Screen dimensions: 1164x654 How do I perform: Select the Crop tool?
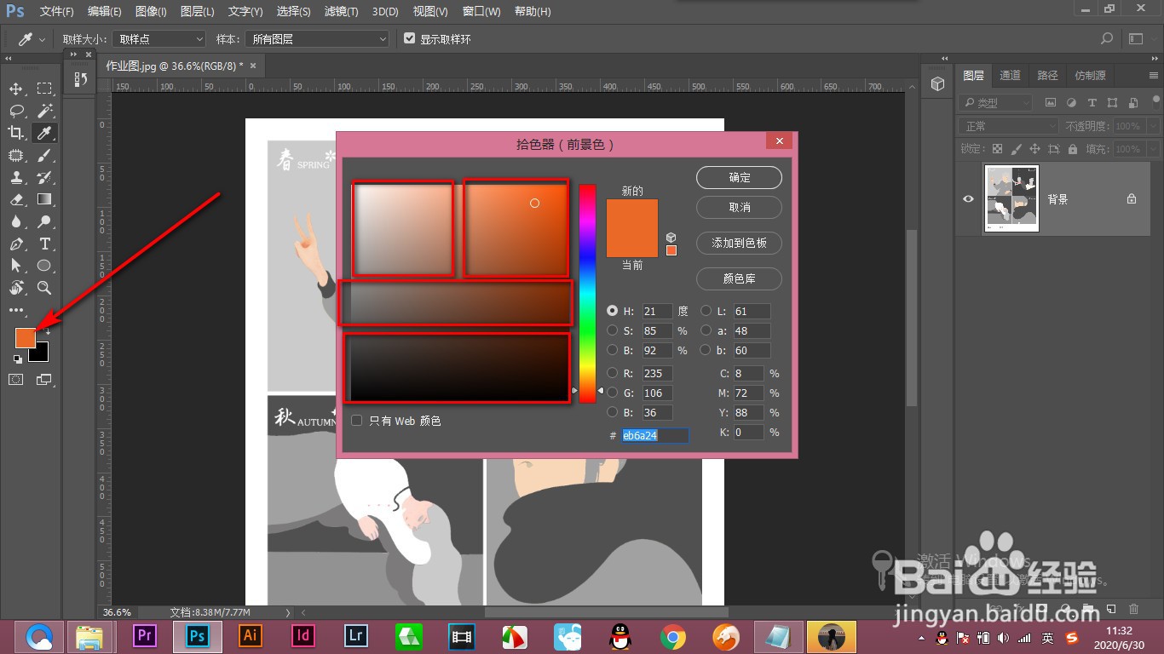(16, 133)
